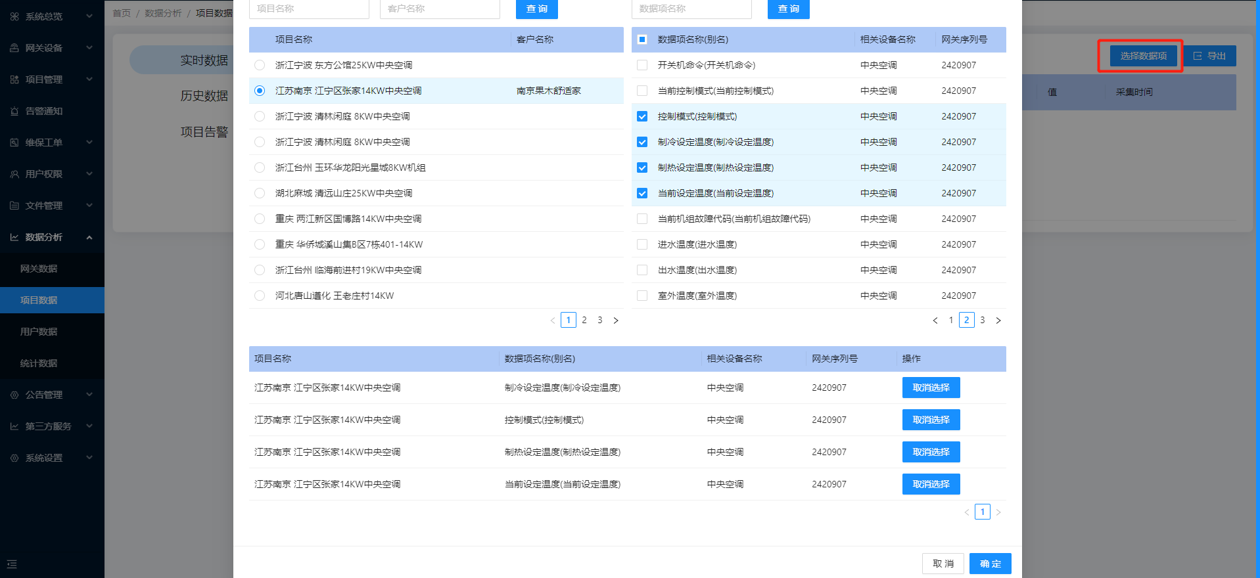Image resolution: width=1260 pixels, height=578 pixels.
Task: Cancel selection of 制热设定温度 row
Action: pos(931,452)
